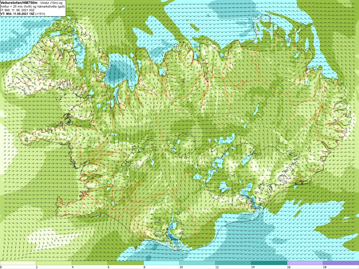The height and width of the screenshot is (269, 359).
Task: Click the 10–12 m/s turquoise legend swatch
Action: click(197, 263)
